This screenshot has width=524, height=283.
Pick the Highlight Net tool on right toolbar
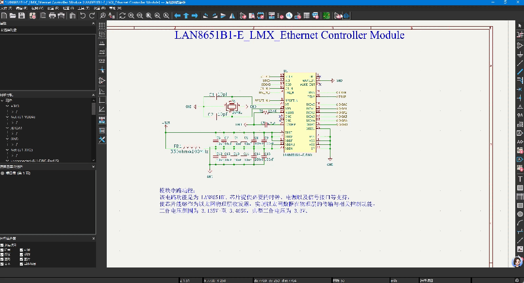520,35
